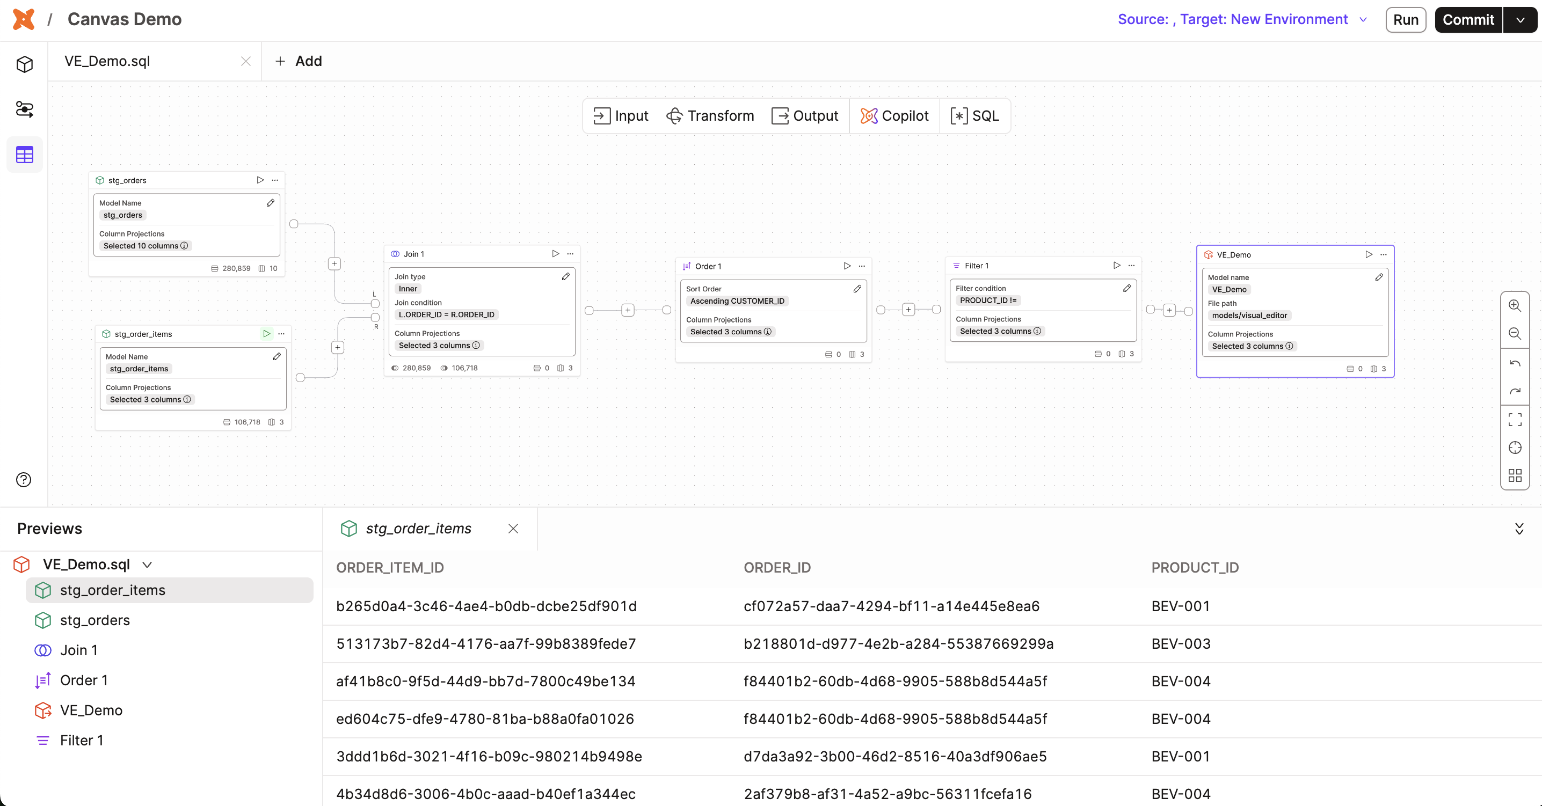Run the stg_orders node
The height and width of the screenshot is (806, 1542).
point(260,180)
